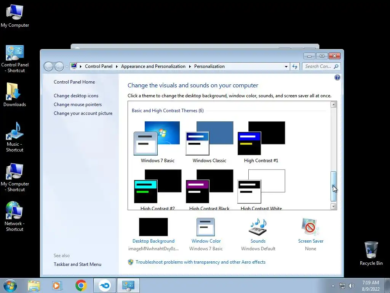This screenshot has height=293, width=390.
Task: Select the High Contrast Black theme
Action: [209, 189]
